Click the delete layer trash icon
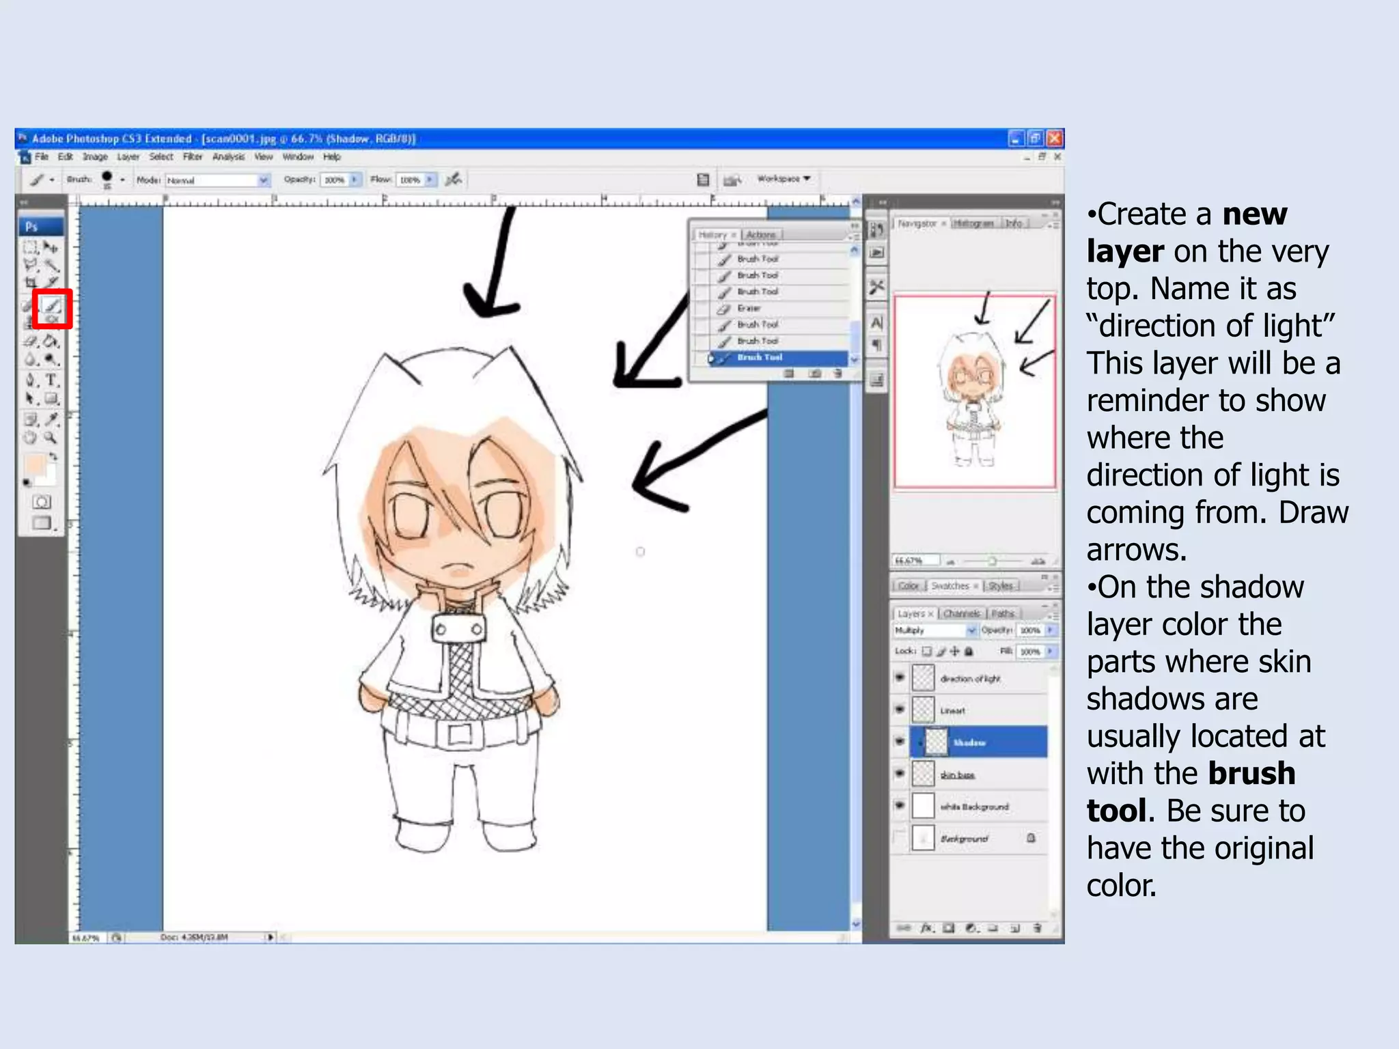The image size is (1399, 1049). coord(1038,927)
